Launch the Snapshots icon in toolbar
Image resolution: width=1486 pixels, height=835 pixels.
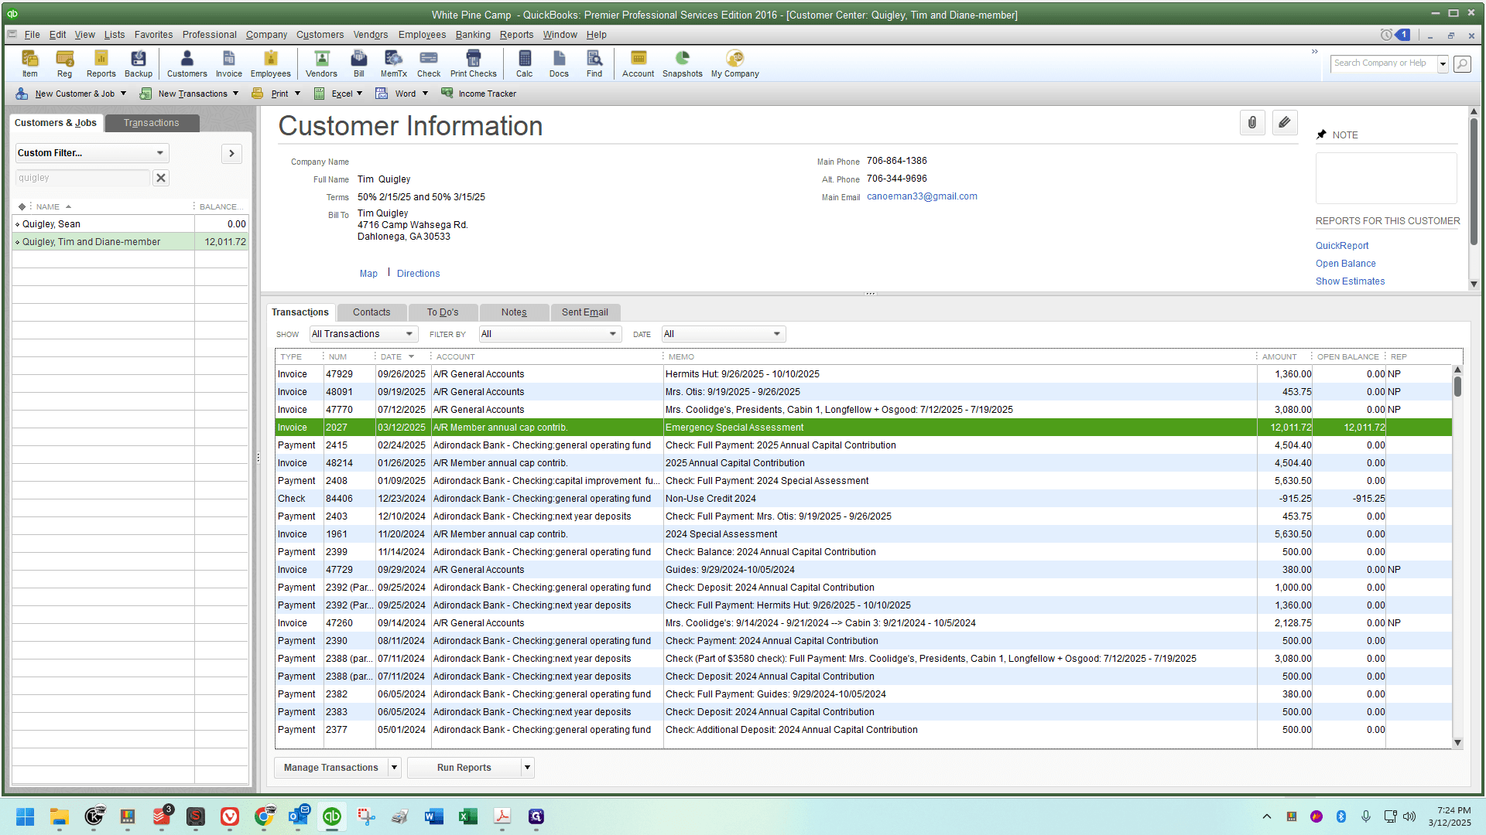coord(682,63)
